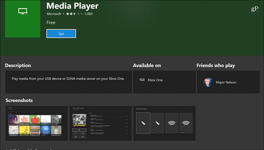Open the Your Ad Here playback screenshot
Viewport: 264px width, 150px height.
[101, 123]
